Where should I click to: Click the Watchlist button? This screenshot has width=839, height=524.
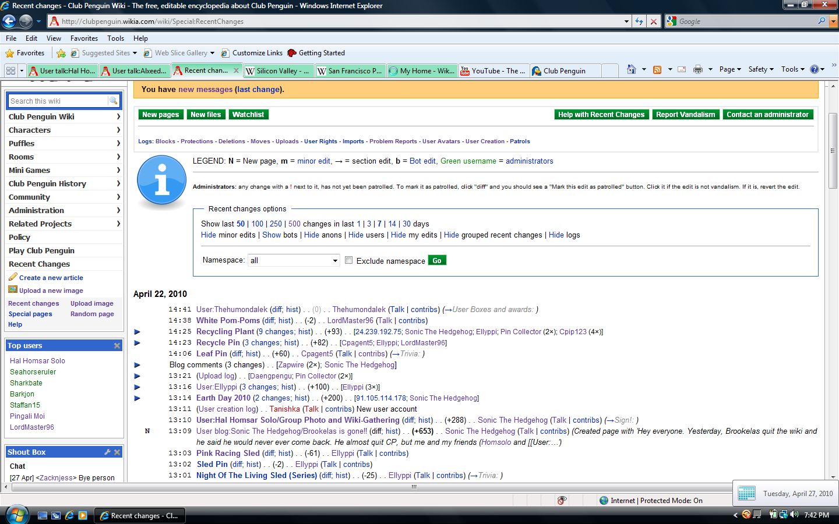point(248,115)
